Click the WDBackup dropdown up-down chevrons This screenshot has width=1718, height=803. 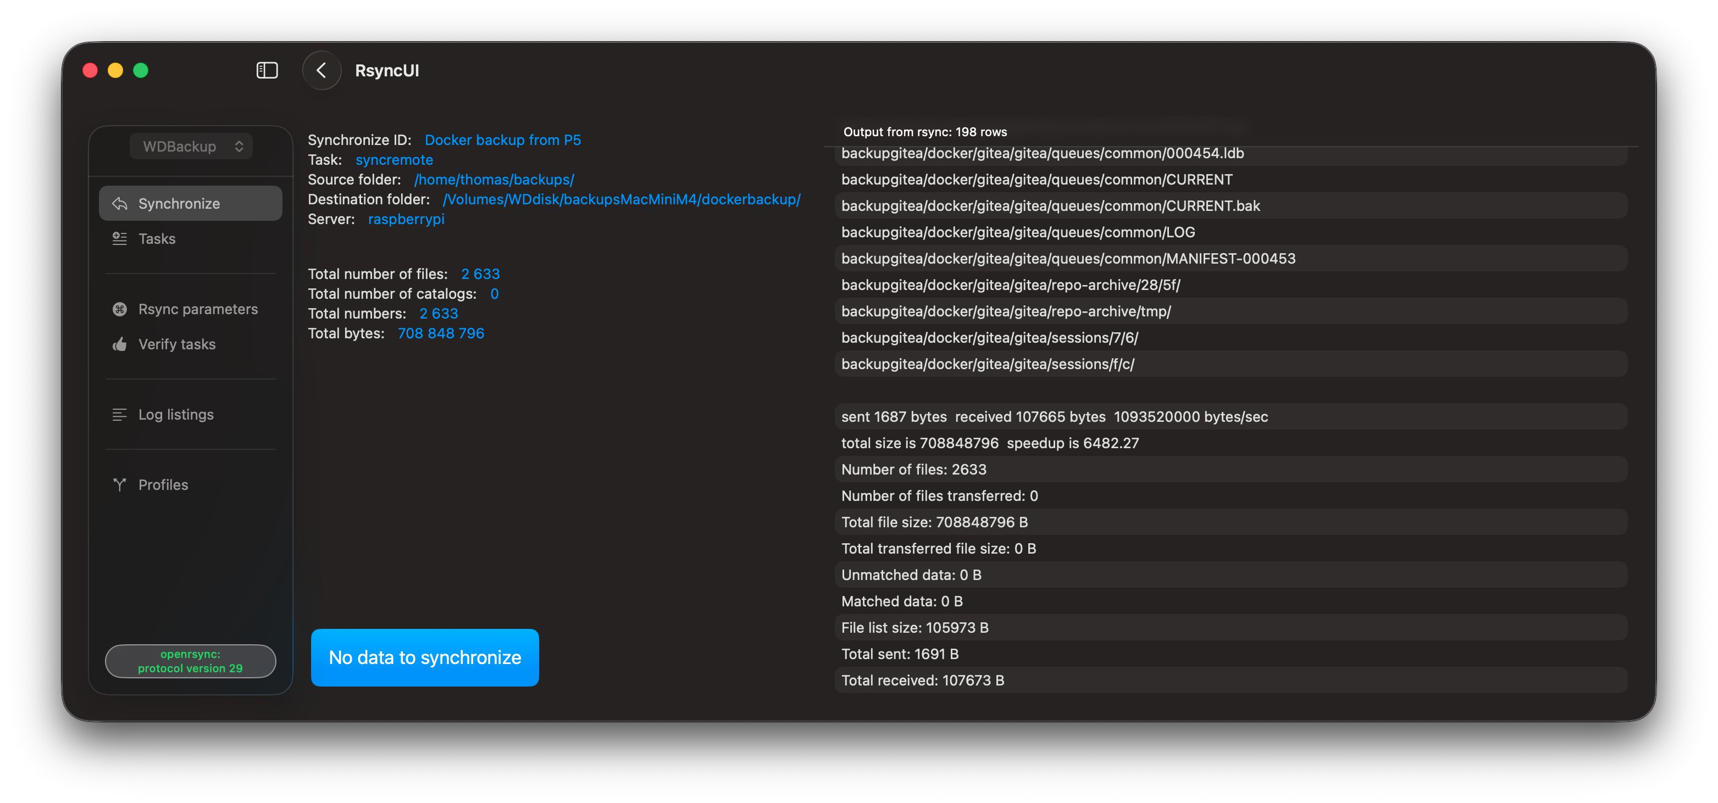[239, 146]
